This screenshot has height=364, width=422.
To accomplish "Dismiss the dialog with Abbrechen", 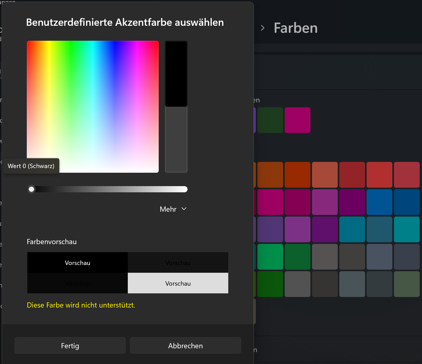I will pyautogui.click(x=185, y=345).
